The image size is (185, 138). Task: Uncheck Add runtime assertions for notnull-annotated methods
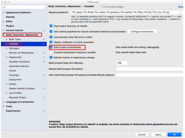tap(51, 31)
